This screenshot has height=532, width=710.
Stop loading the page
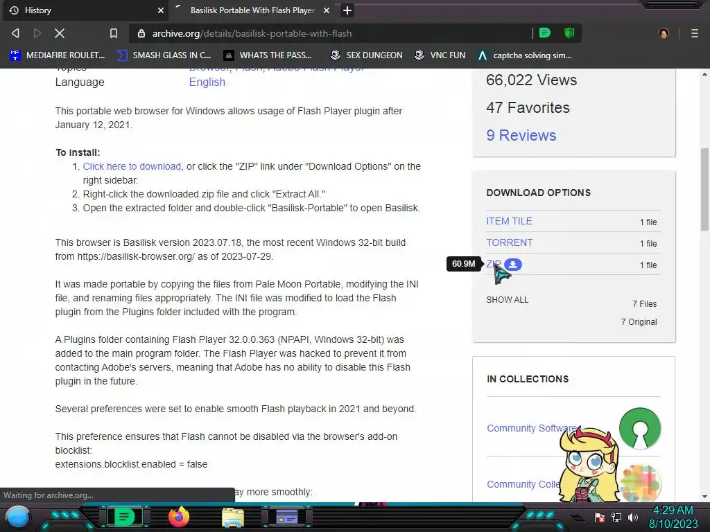(60, 33)
